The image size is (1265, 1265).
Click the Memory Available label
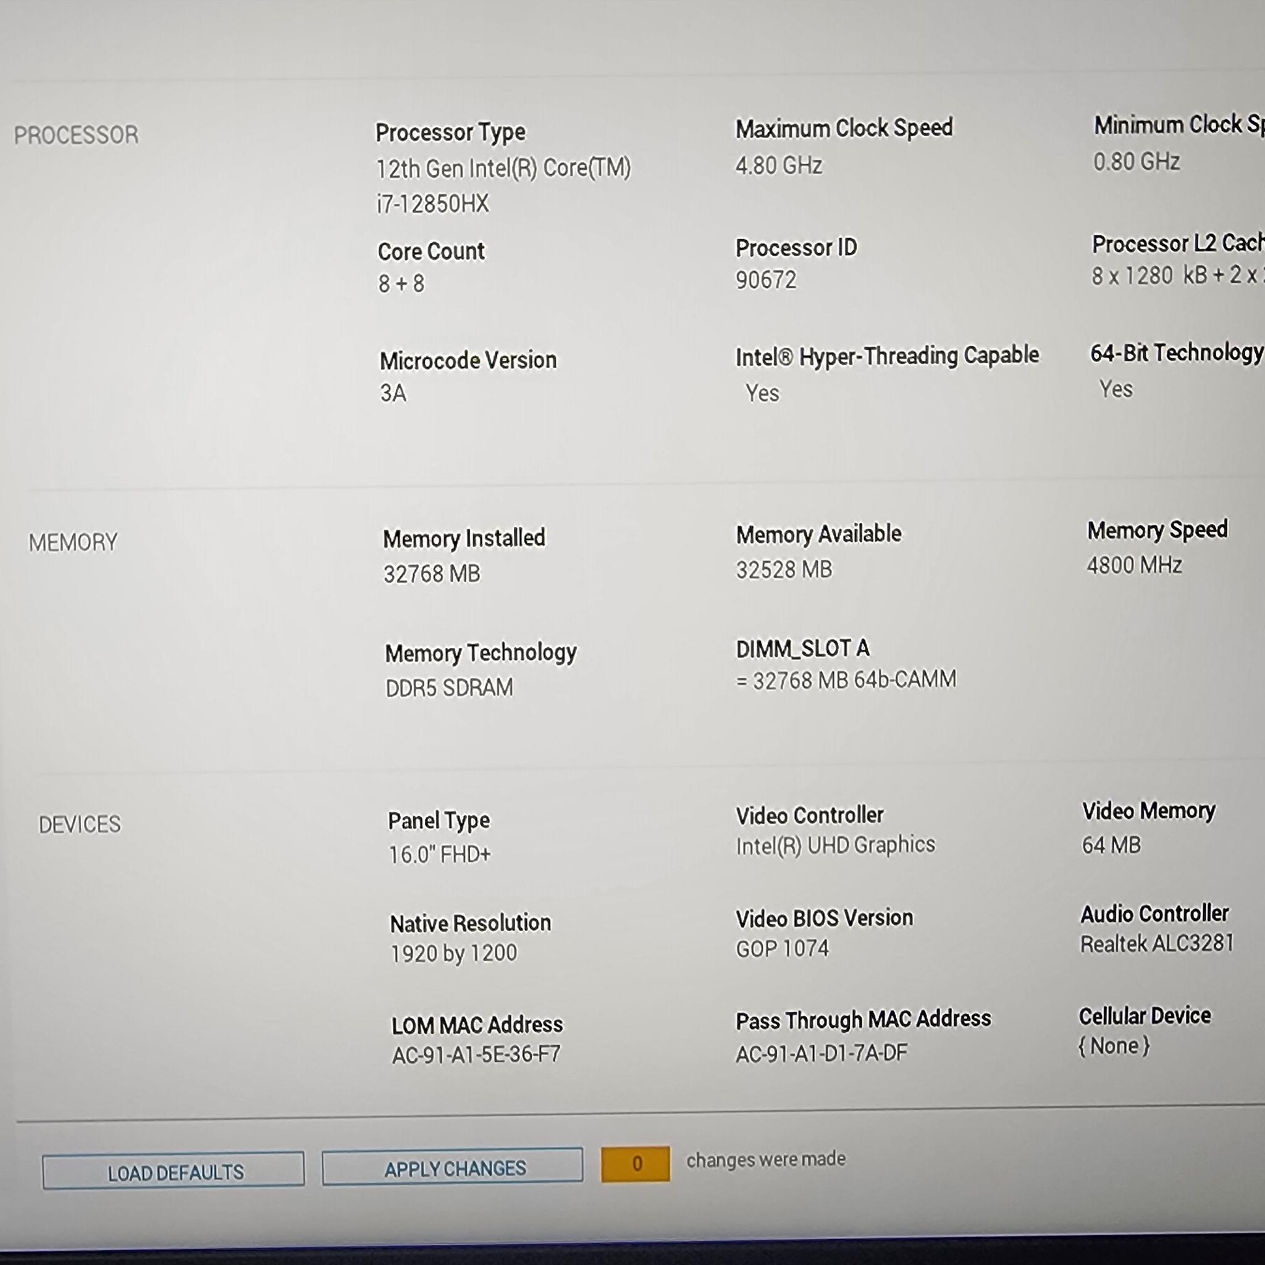(x=819, y=534)
